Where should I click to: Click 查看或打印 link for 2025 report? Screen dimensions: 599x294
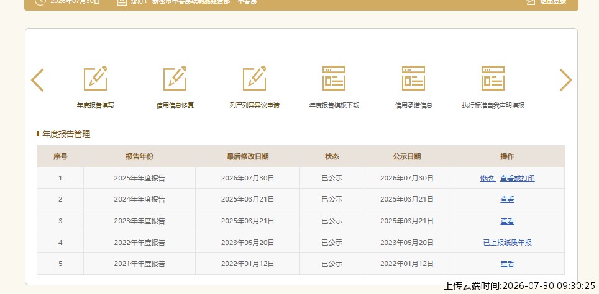tap(517, 178)
